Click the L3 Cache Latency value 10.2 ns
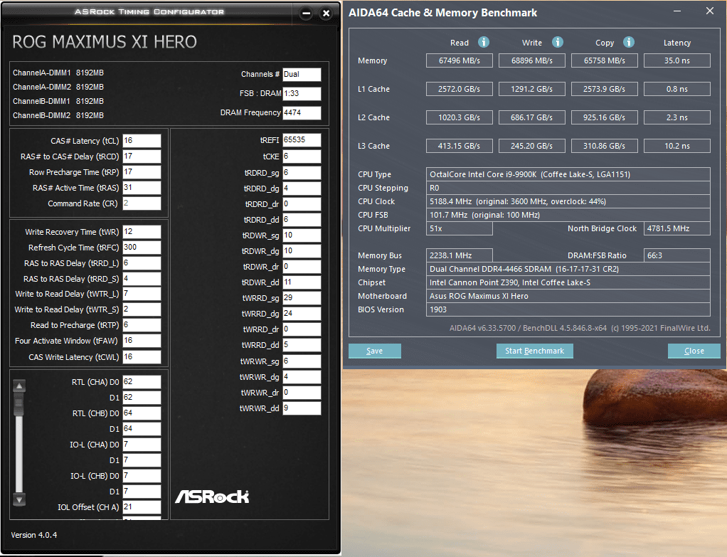This screenshot has height=557, width=727. [677, 146]
